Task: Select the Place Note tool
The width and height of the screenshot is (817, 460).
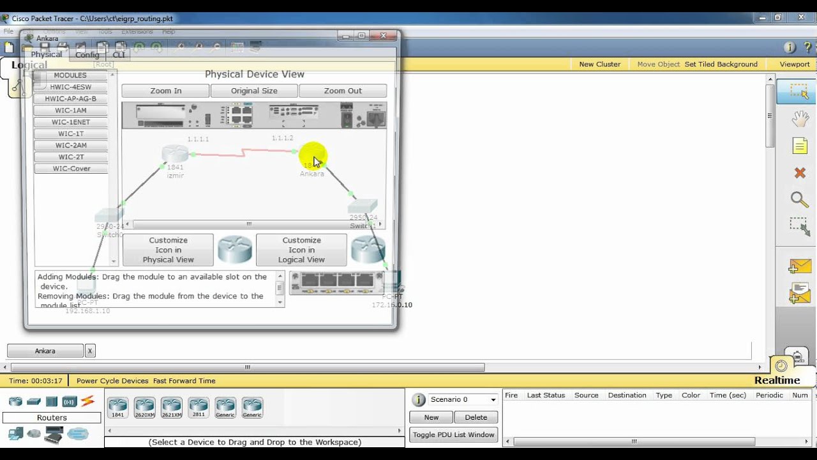Action: pos(800,146)
